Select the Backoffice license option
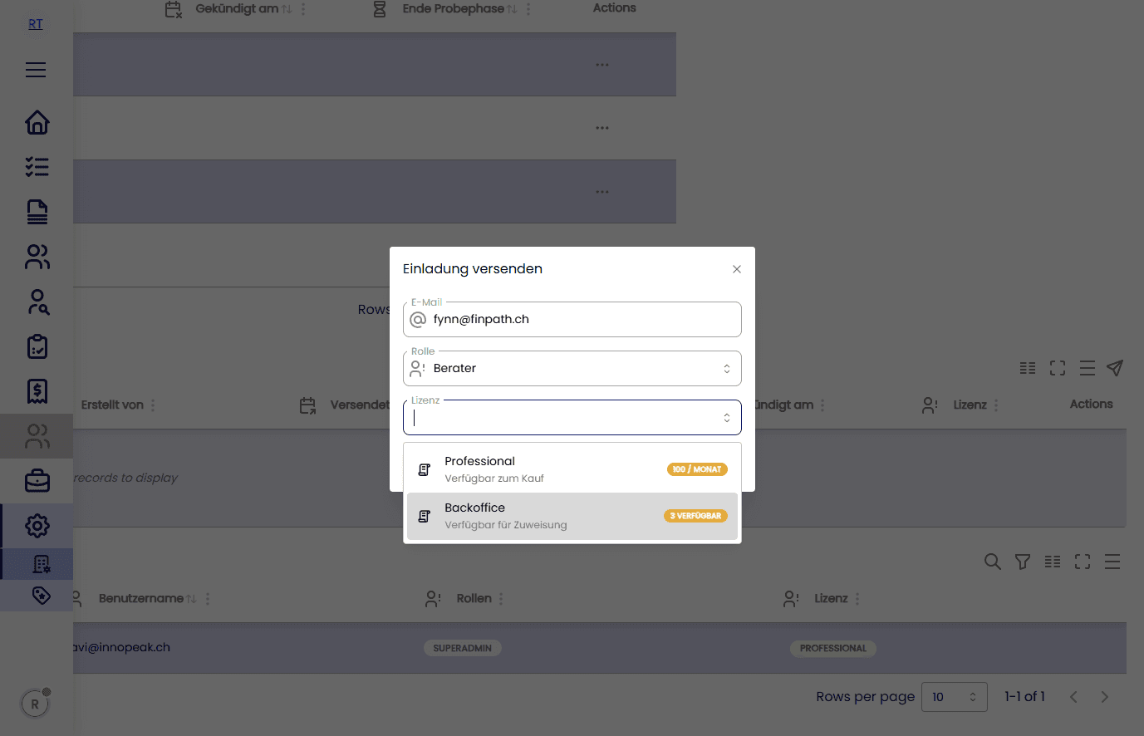The width and height of the screenshot is (1144, 736). click(572, 516)
